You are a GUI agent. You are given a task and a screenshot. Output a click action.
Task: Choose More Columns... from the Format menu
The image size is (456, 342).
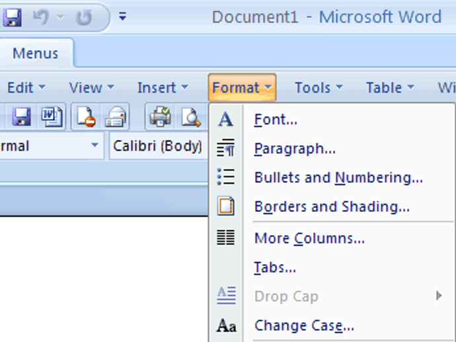click(x=332, y=238)
